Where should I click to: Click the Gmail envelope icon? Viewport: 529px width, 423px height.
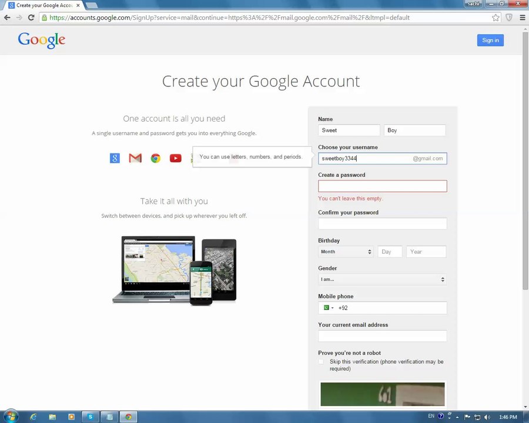(x=135, y=158)
